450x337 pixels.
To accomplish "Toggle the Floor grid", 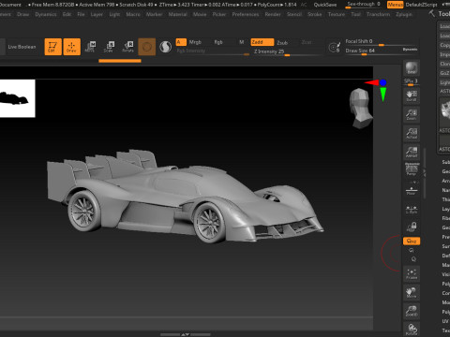I will [x=412, y=190].
